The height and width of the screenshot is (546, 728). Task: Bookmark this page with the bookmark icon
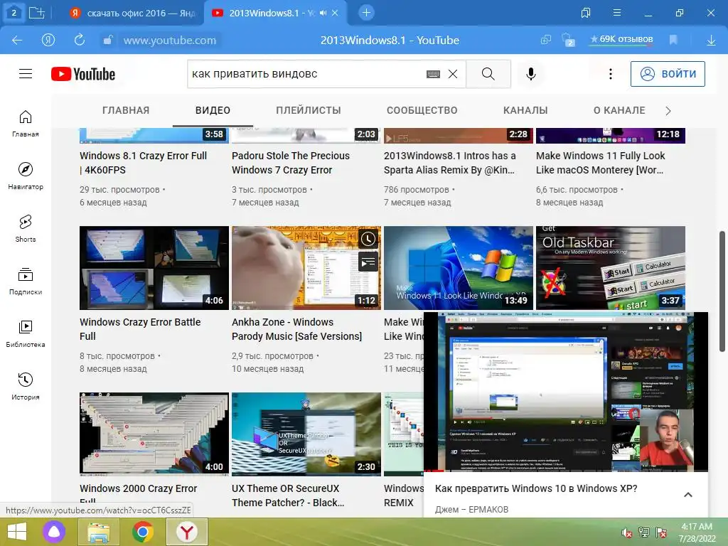pyautogui.click(x=674, y=41)
